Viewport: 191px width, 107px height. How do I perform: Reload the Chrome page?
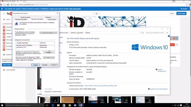pyautogui.click(x=8, y=5)
